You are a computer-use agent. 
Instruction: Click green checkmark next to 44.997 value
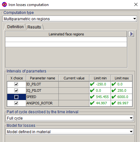(x=92, y=103)
